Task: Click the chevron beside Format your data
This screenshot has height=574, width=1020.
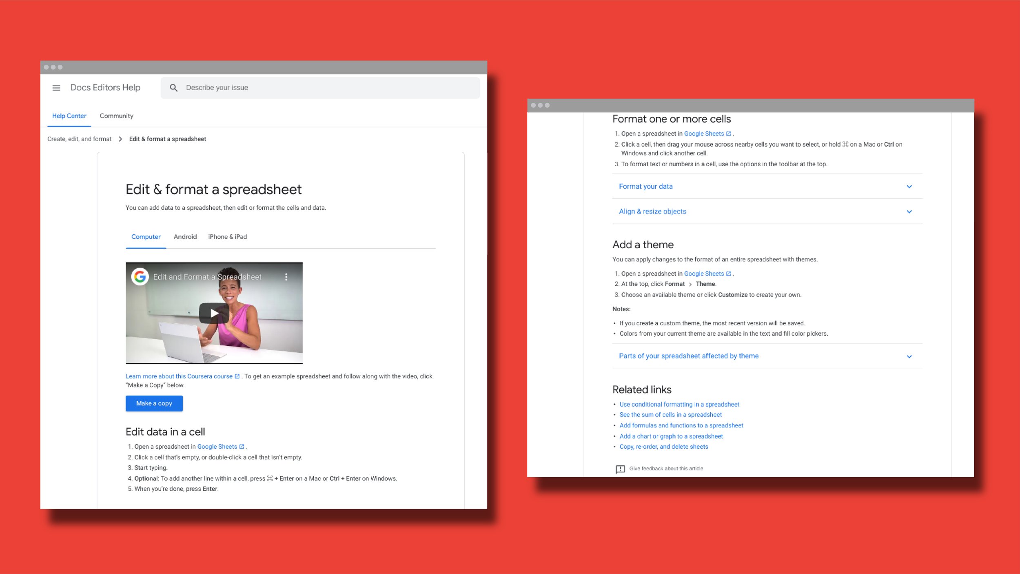Action: pyautogui.click(x=909, y=187)
